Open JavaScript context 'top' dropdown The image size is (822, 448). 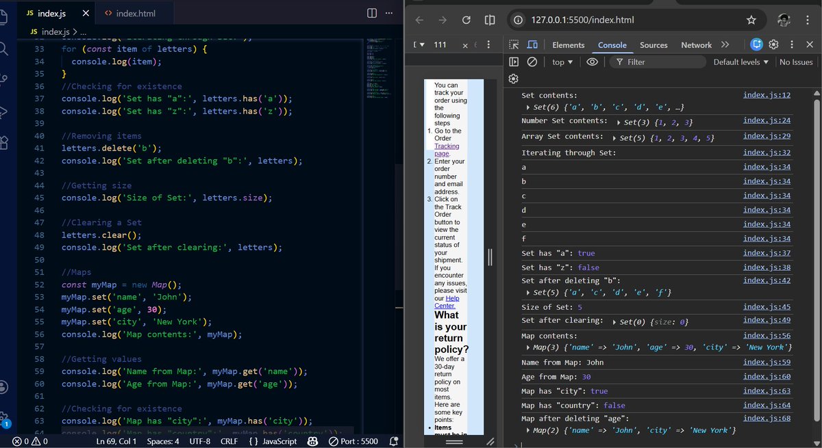[x=563, y=62]
